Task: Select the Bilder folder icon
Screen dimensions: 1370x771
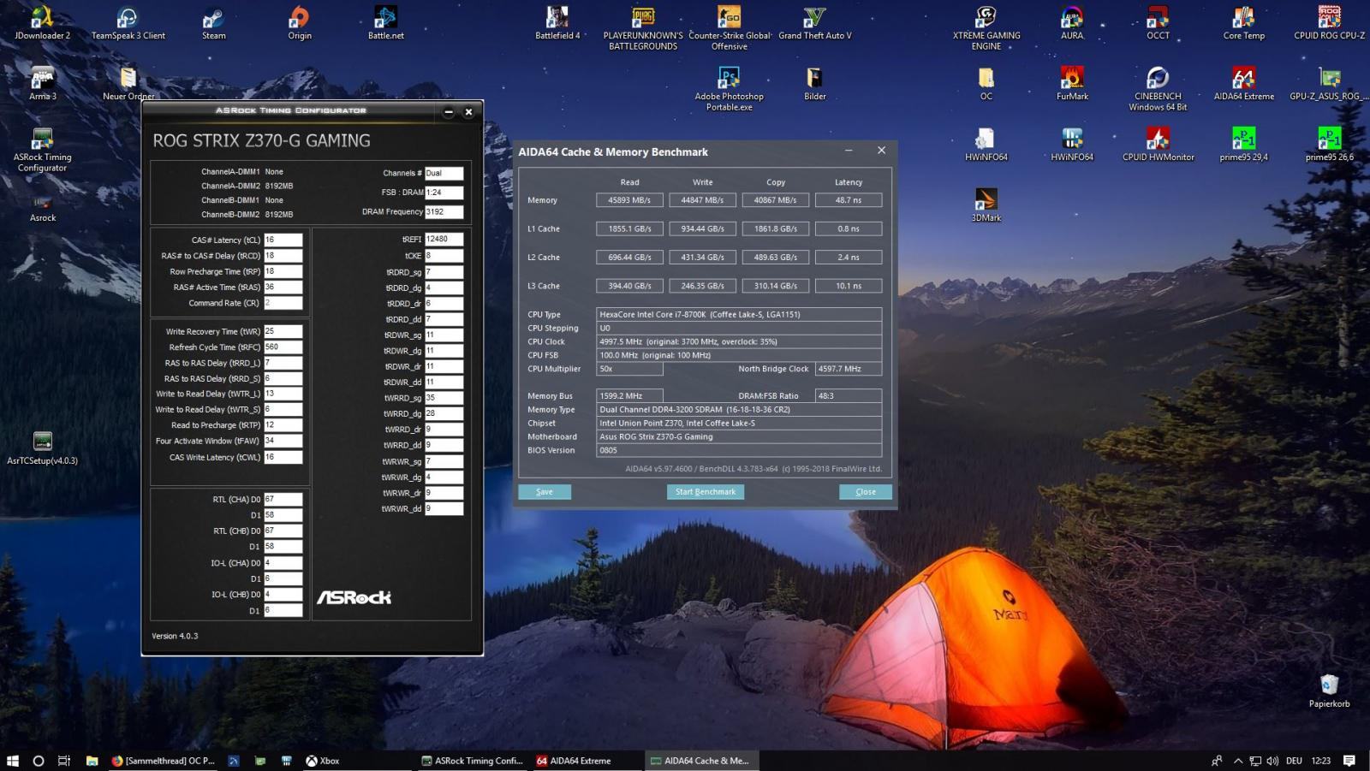Action: coord(814,84)
